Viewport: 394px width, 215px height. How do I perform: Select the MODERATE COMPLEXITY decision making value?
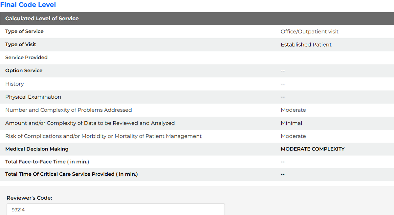click(x=313, y=149)
